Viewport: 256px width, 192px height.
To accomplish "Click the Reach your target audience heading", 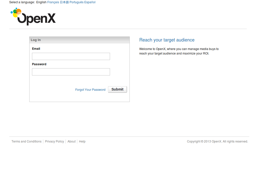I will pos(167,40).
